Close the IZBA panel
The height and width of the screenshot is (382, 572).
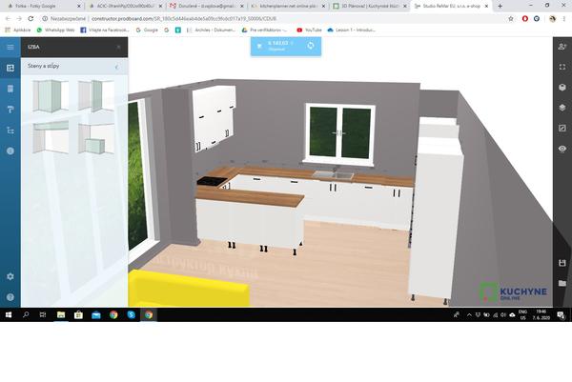(x=119, y=47)
